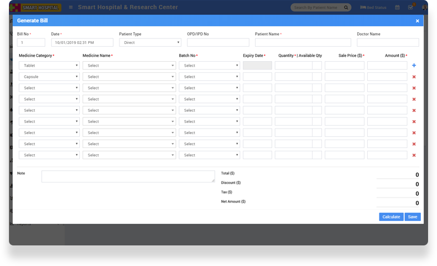The image size is (437, 266).
Task: Save the generated bill
Action: coord(412,217)
